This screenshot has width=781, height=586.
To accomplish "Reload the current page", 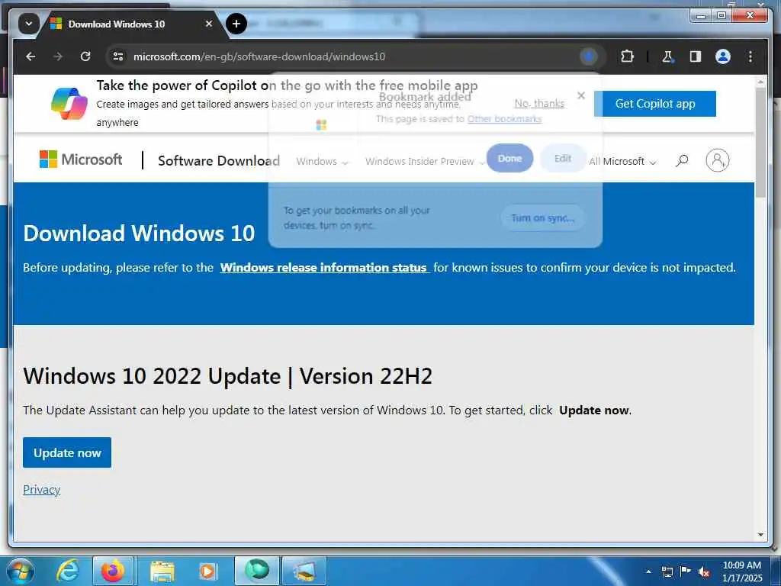I will click(85, 56).
